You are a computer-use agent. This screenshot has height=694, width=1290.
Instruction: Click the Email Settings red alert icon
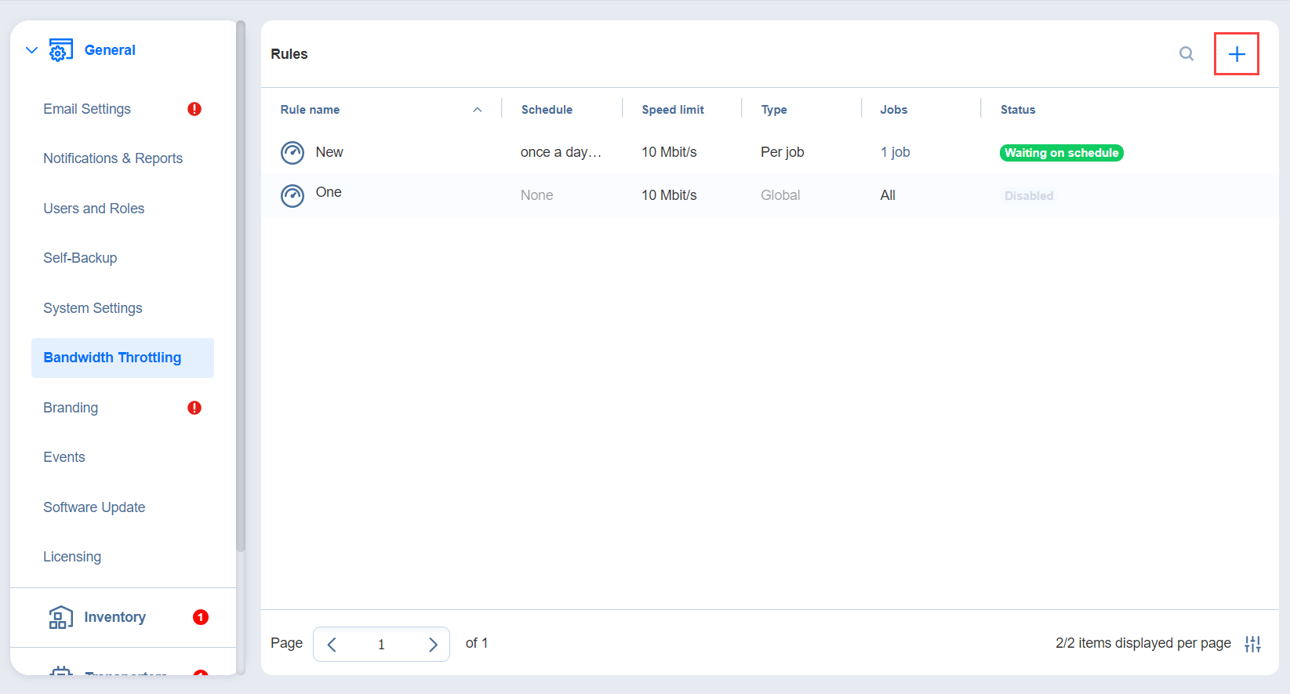coord(194,109)
